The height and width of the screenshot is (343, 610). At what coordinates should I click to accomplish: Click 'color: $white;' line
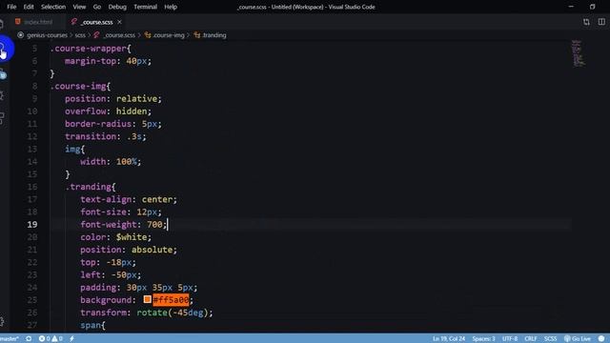click(x=115, y=237)
